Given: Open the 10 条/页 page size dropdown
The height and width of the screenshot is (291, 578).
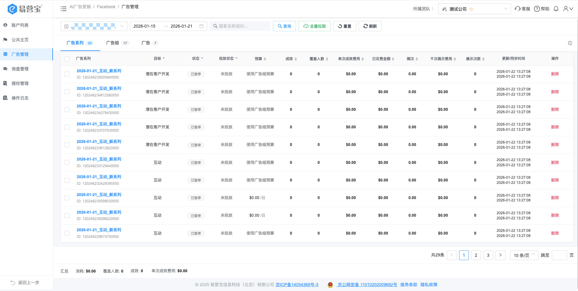Looking at the screenshot, I should 524,255.
